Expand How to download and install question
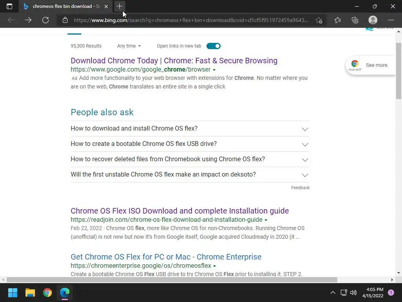 click(190, 129)
